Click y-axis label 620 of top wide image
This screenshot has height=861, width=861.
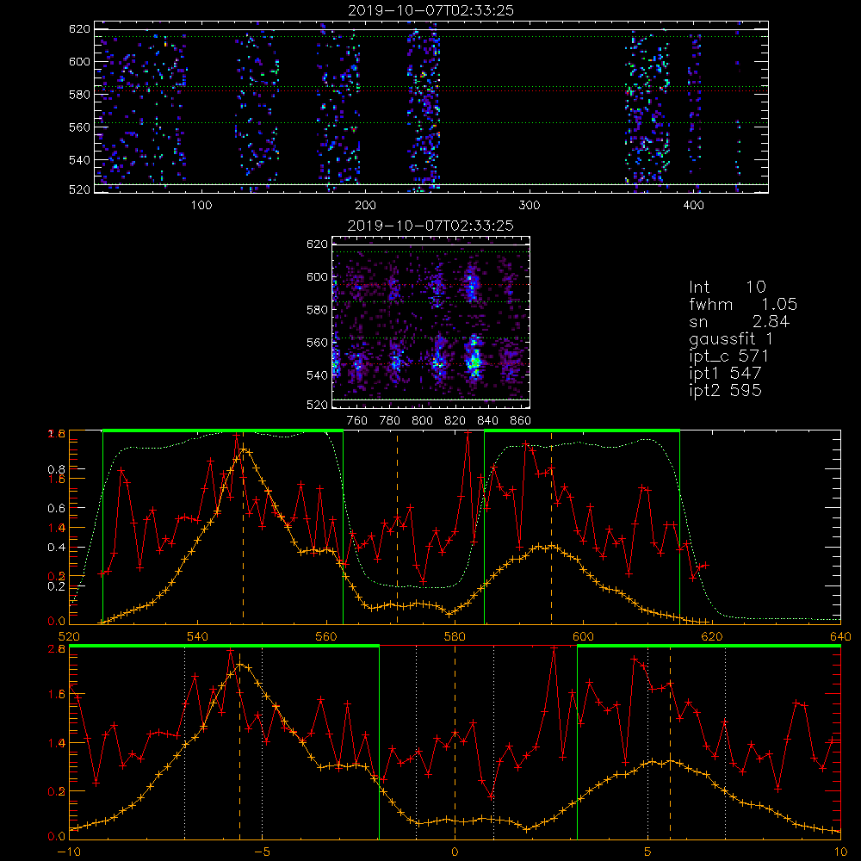tap(79, 28)
